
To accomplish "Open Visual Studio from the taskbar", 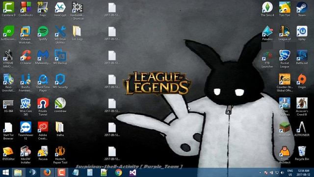I will pos(132,173).
